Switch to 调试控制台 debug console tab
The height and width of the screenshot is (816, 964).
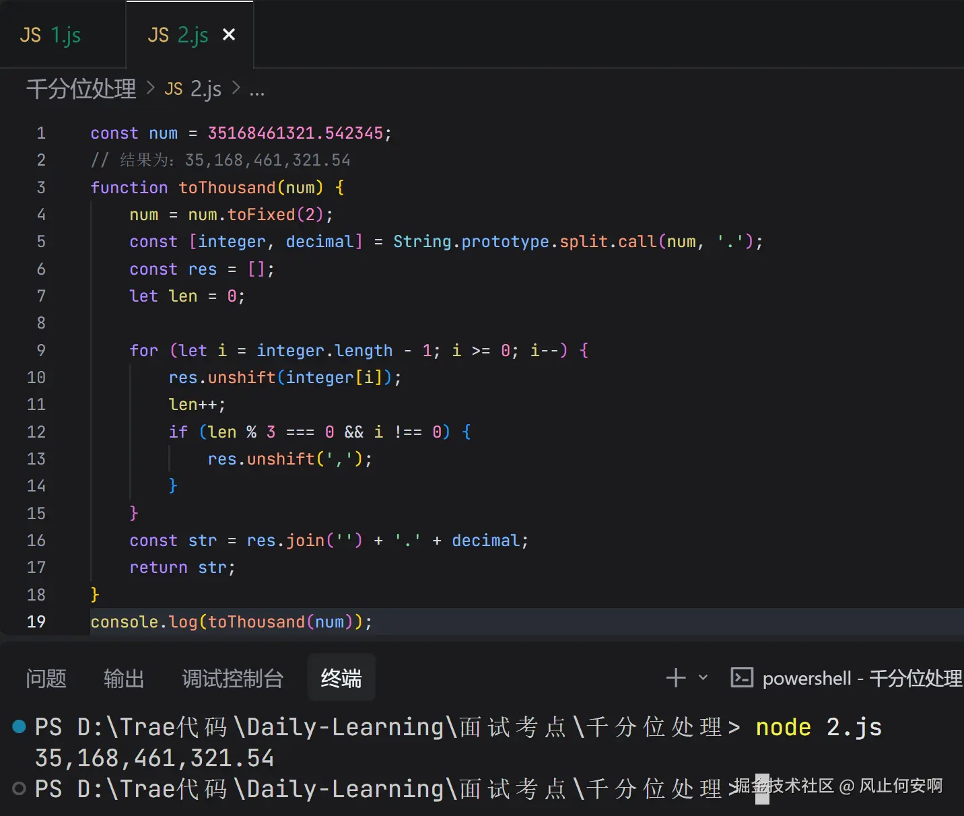pos(232,678)
